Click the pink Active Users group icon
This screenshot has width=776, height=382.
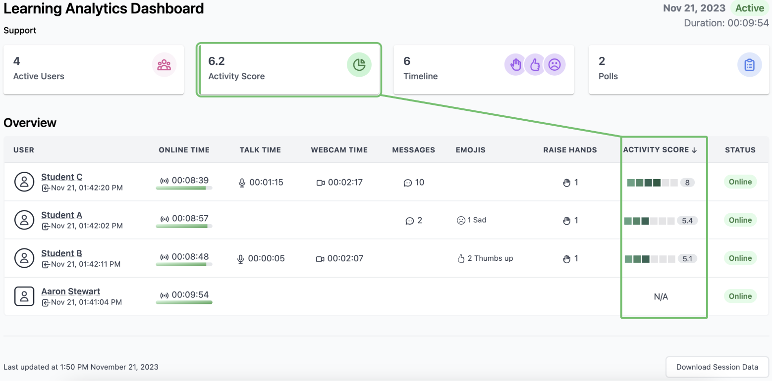(164, 65)
